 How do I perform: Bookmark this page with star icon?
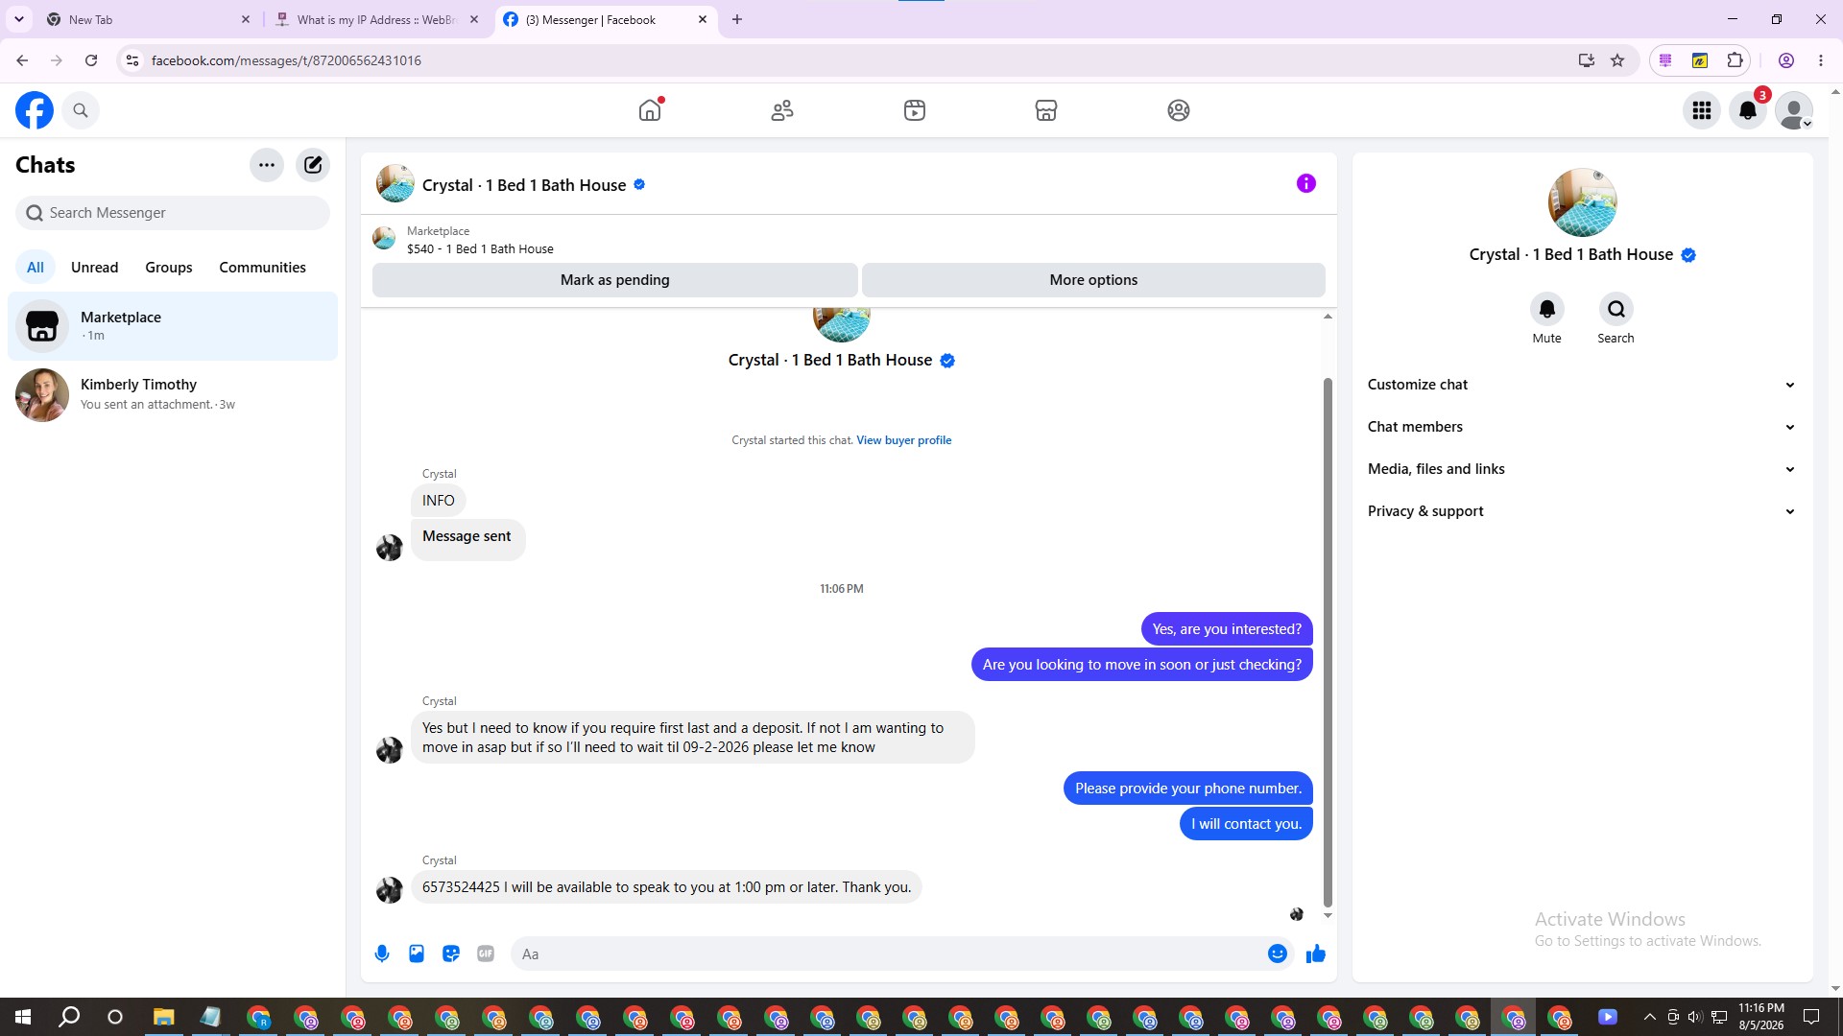(x=1617, y=60)
